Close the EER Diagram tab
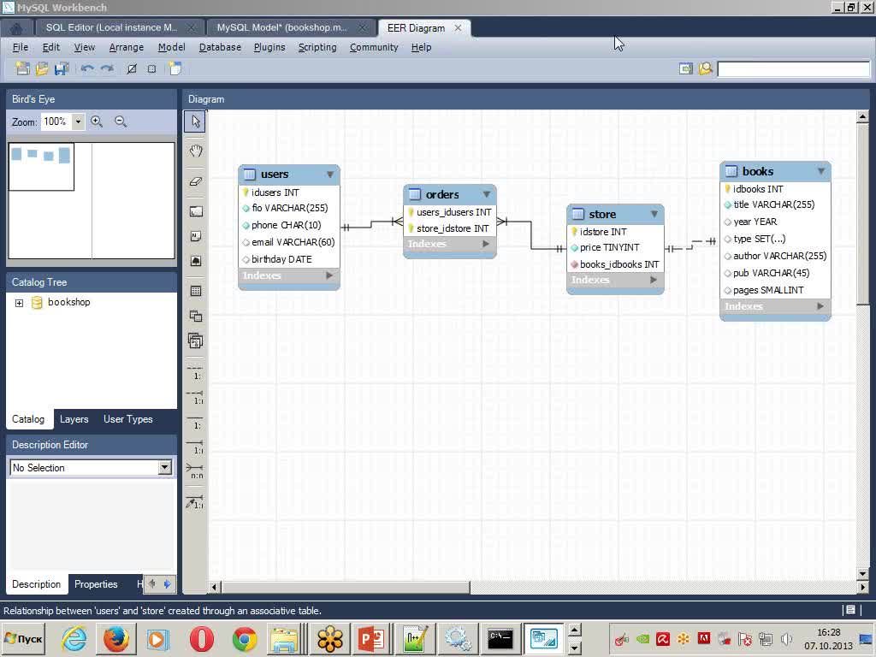The image size is (876, 657). pos(459,28)
